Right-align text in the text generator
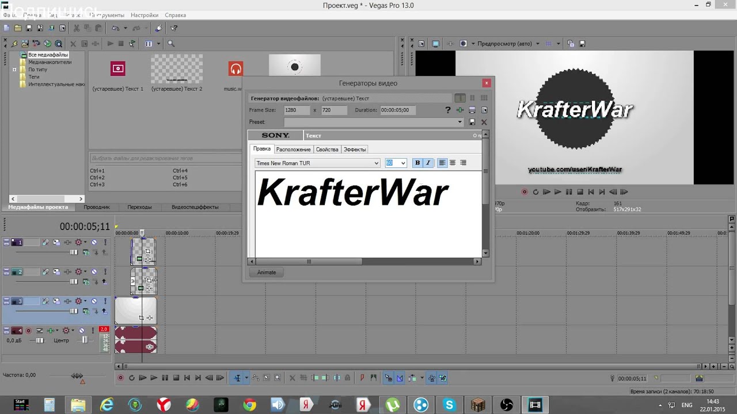 click(x=463, y=163)
